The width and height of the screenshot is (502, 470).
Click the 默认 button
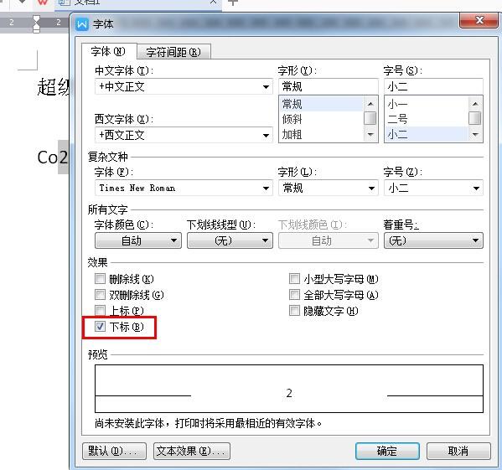[114, 451]
